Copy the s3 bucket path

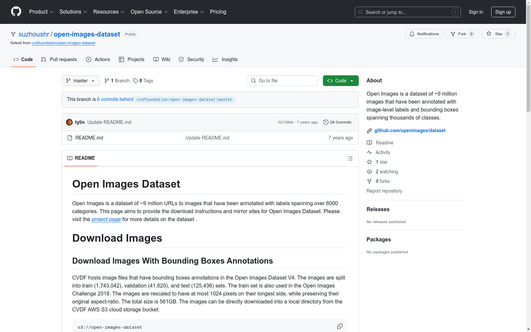(340, 327)
